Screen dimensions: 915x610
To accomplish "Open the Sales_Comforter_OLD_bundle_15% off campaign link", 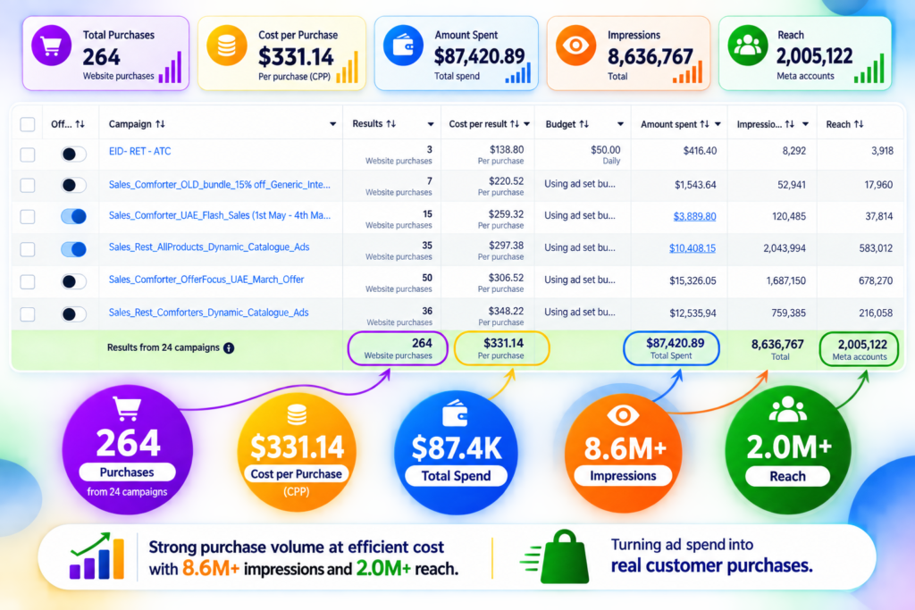I will point(220,185).
